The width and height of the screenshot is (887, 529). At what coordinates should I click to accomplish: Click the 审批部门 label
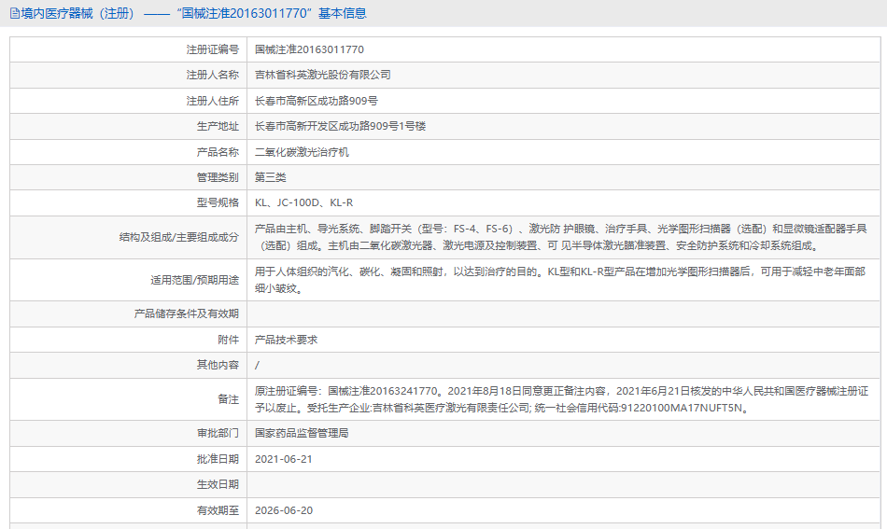(218, 433)
